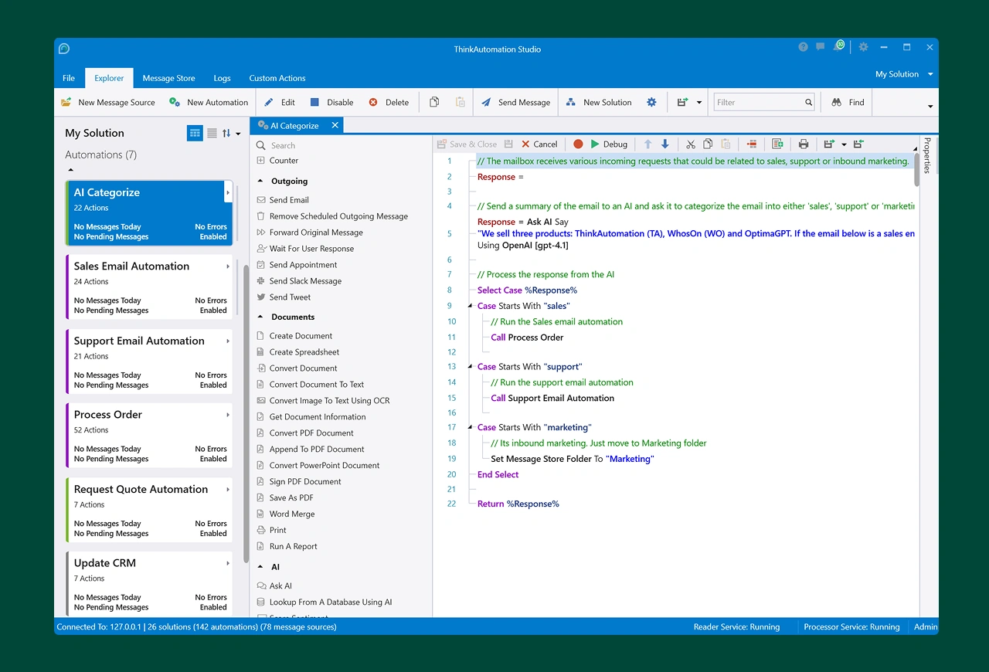Click the Disable button in the toolbar
The height and width of the screenshot is (672, 989).
(x=331, y=102)
